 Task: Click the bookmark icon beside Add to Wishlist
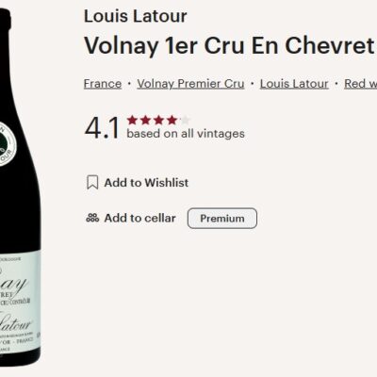pyautogui.click(x=92, y=183)
